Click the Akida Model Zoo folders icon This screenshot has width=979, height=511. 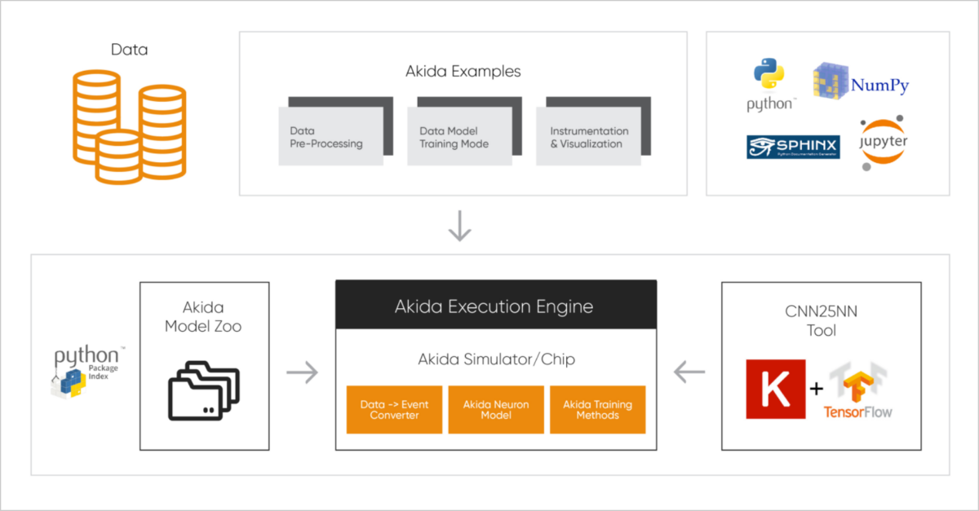204,390
